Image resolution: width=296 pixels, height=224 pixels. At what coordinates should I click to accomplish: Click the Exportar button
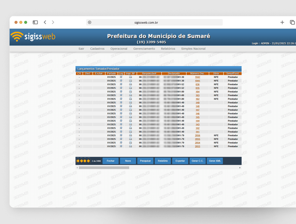coord(180,161)
